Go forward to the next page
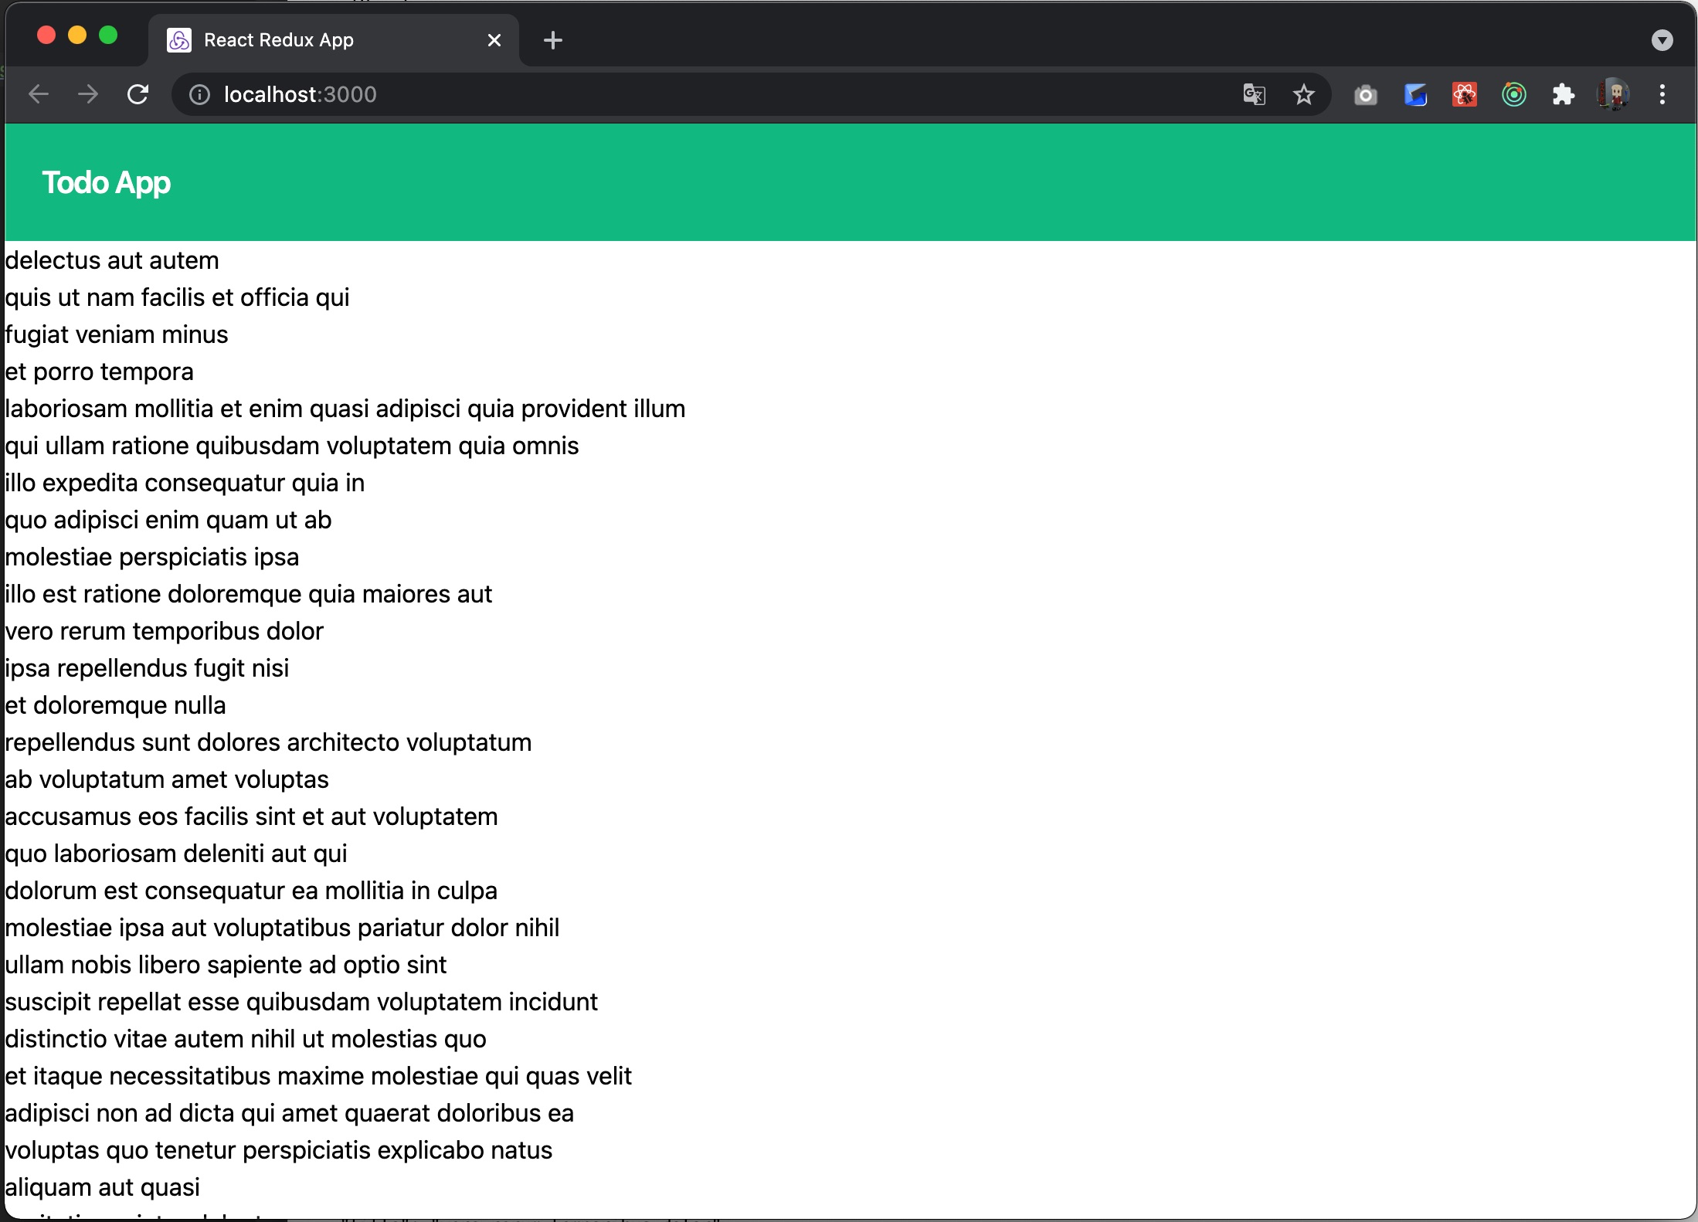The width and height of the screenshot is (1698, 1222). 88,94
